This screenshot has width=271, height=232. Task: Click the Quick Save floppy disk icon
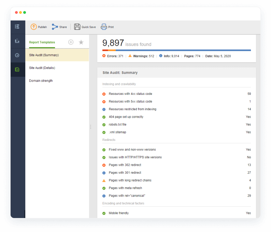(77, 27)
